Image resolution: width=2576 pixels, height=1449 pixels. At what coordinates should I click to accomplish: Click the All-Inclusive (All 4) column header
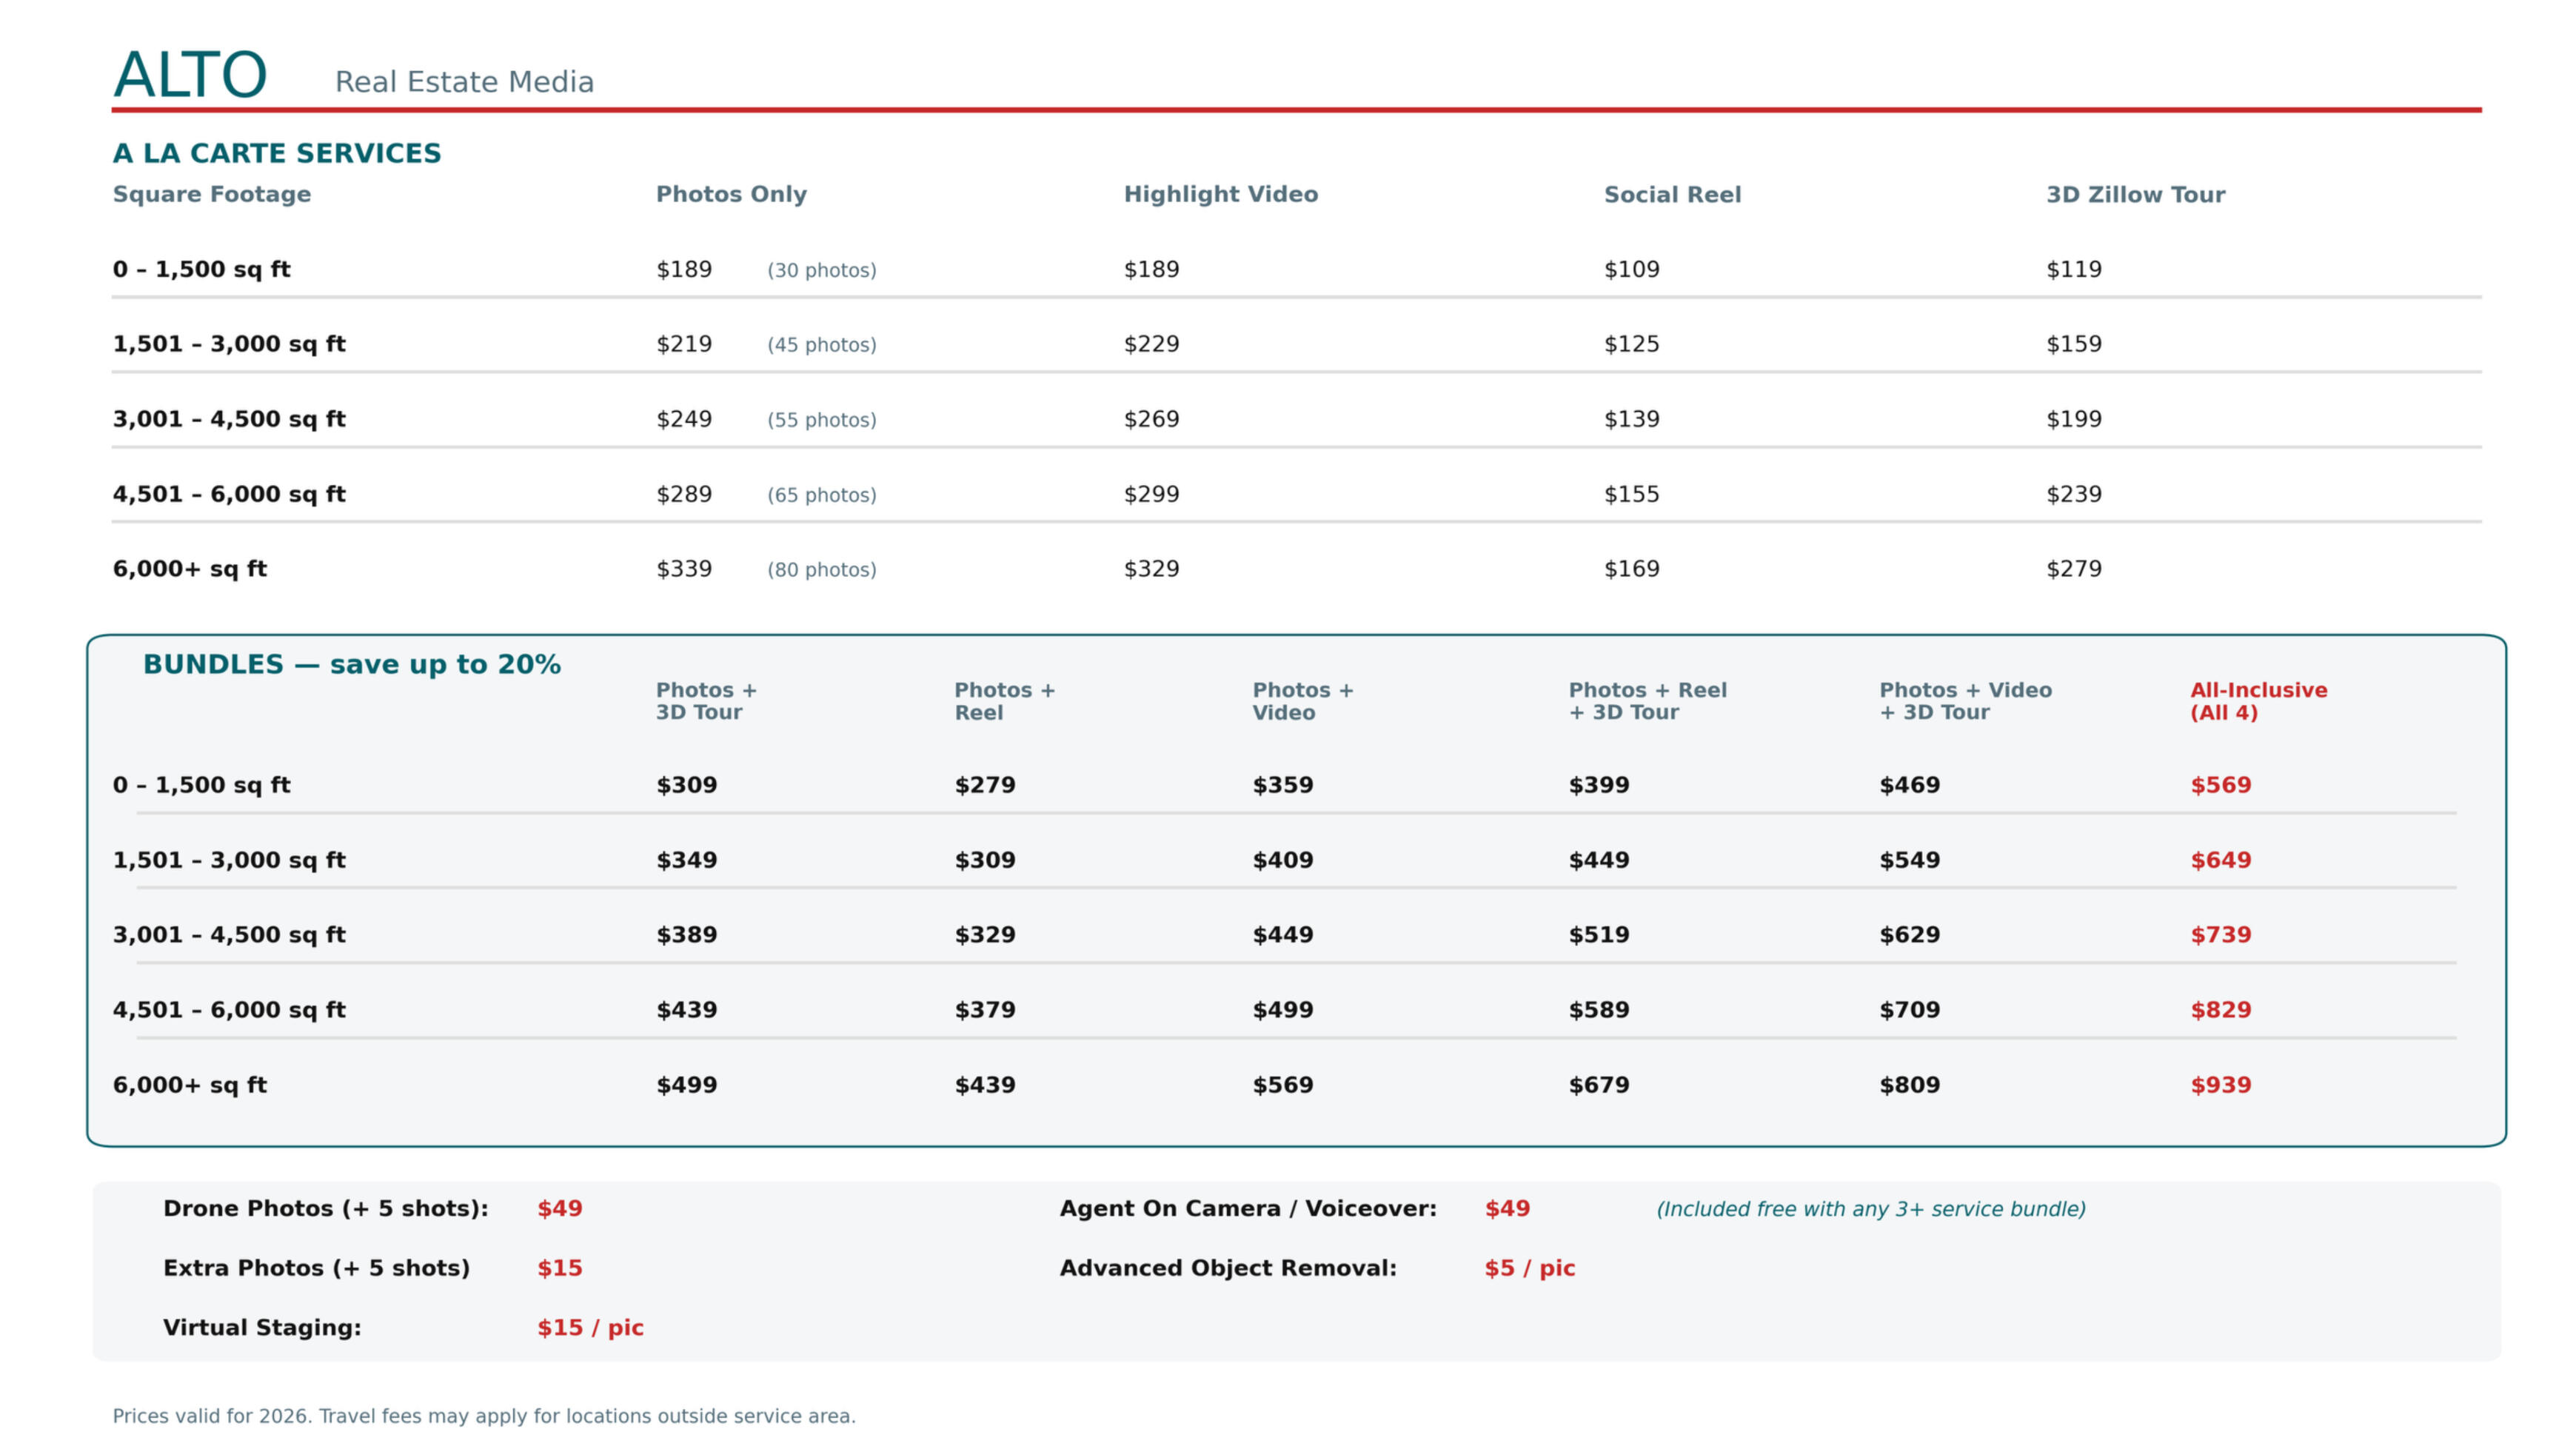click(x=2258, y=701)
